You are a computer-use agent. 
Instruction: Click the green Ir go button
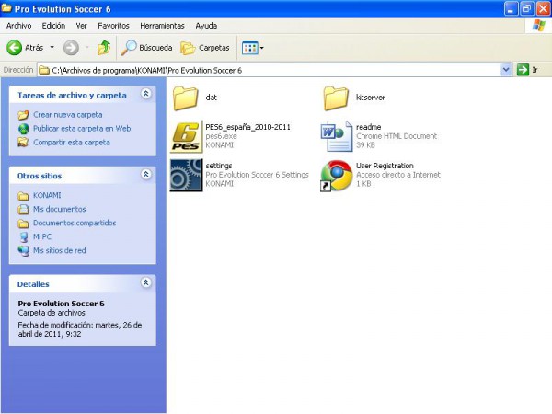click(x=527, y=70)
